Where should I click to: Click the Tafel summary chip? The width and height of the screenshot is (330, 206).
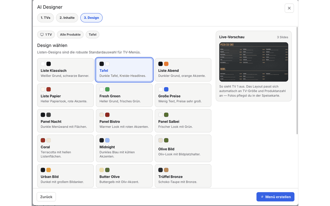point(92,34)
